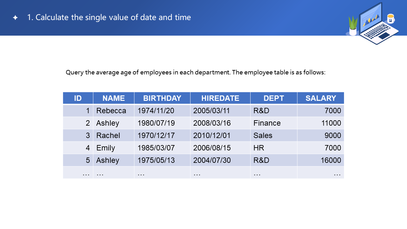This screenshot has width=407, height=229.
Task: Select the Sales department cell
Action: pos(263,135)
